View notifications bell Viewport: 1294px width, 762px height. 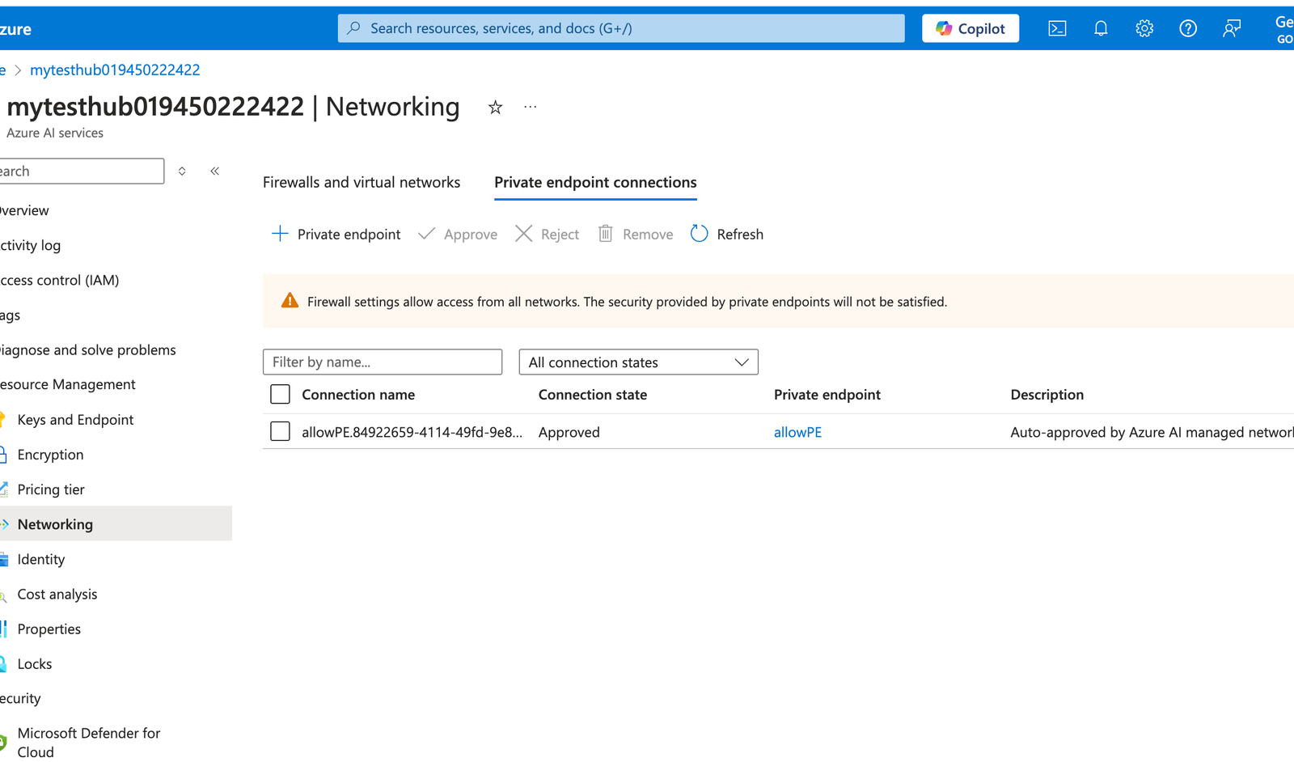click(1101, 28)
